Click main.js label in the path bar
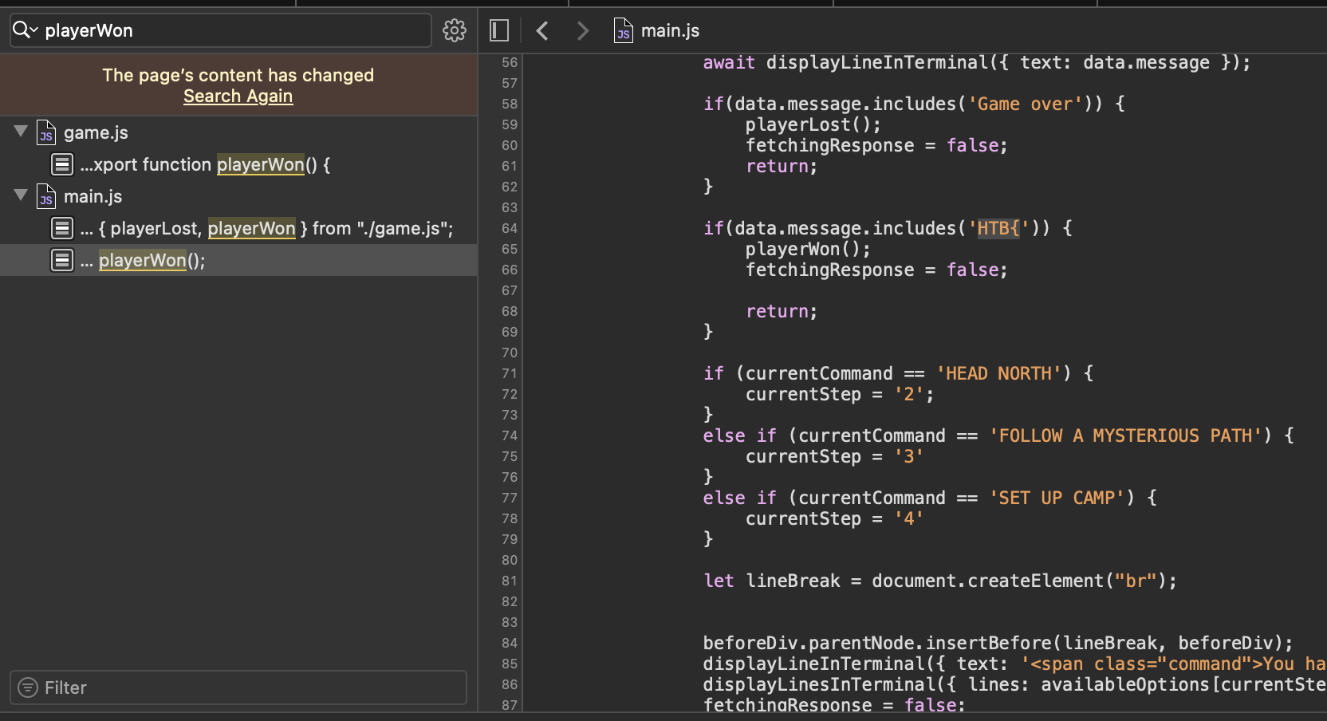This screenshot has width=1327, height=721. tap(670, 30)
